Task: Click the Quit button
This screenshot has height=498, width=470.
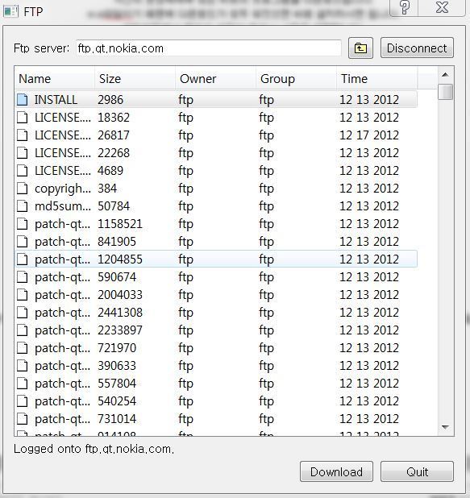Action: pyautogui.click(x=417, y=471)
